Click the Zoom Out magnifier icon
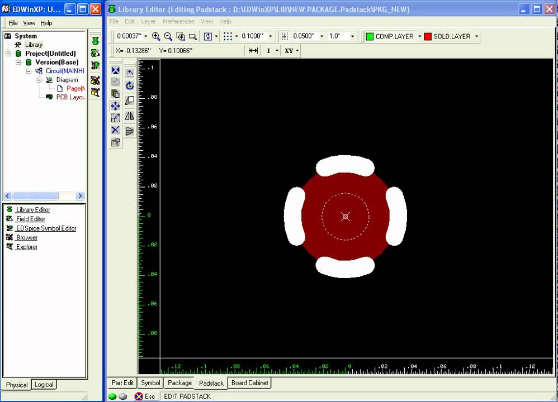The height and width of the screenshot is (402, 558). [x=168, y=36]
